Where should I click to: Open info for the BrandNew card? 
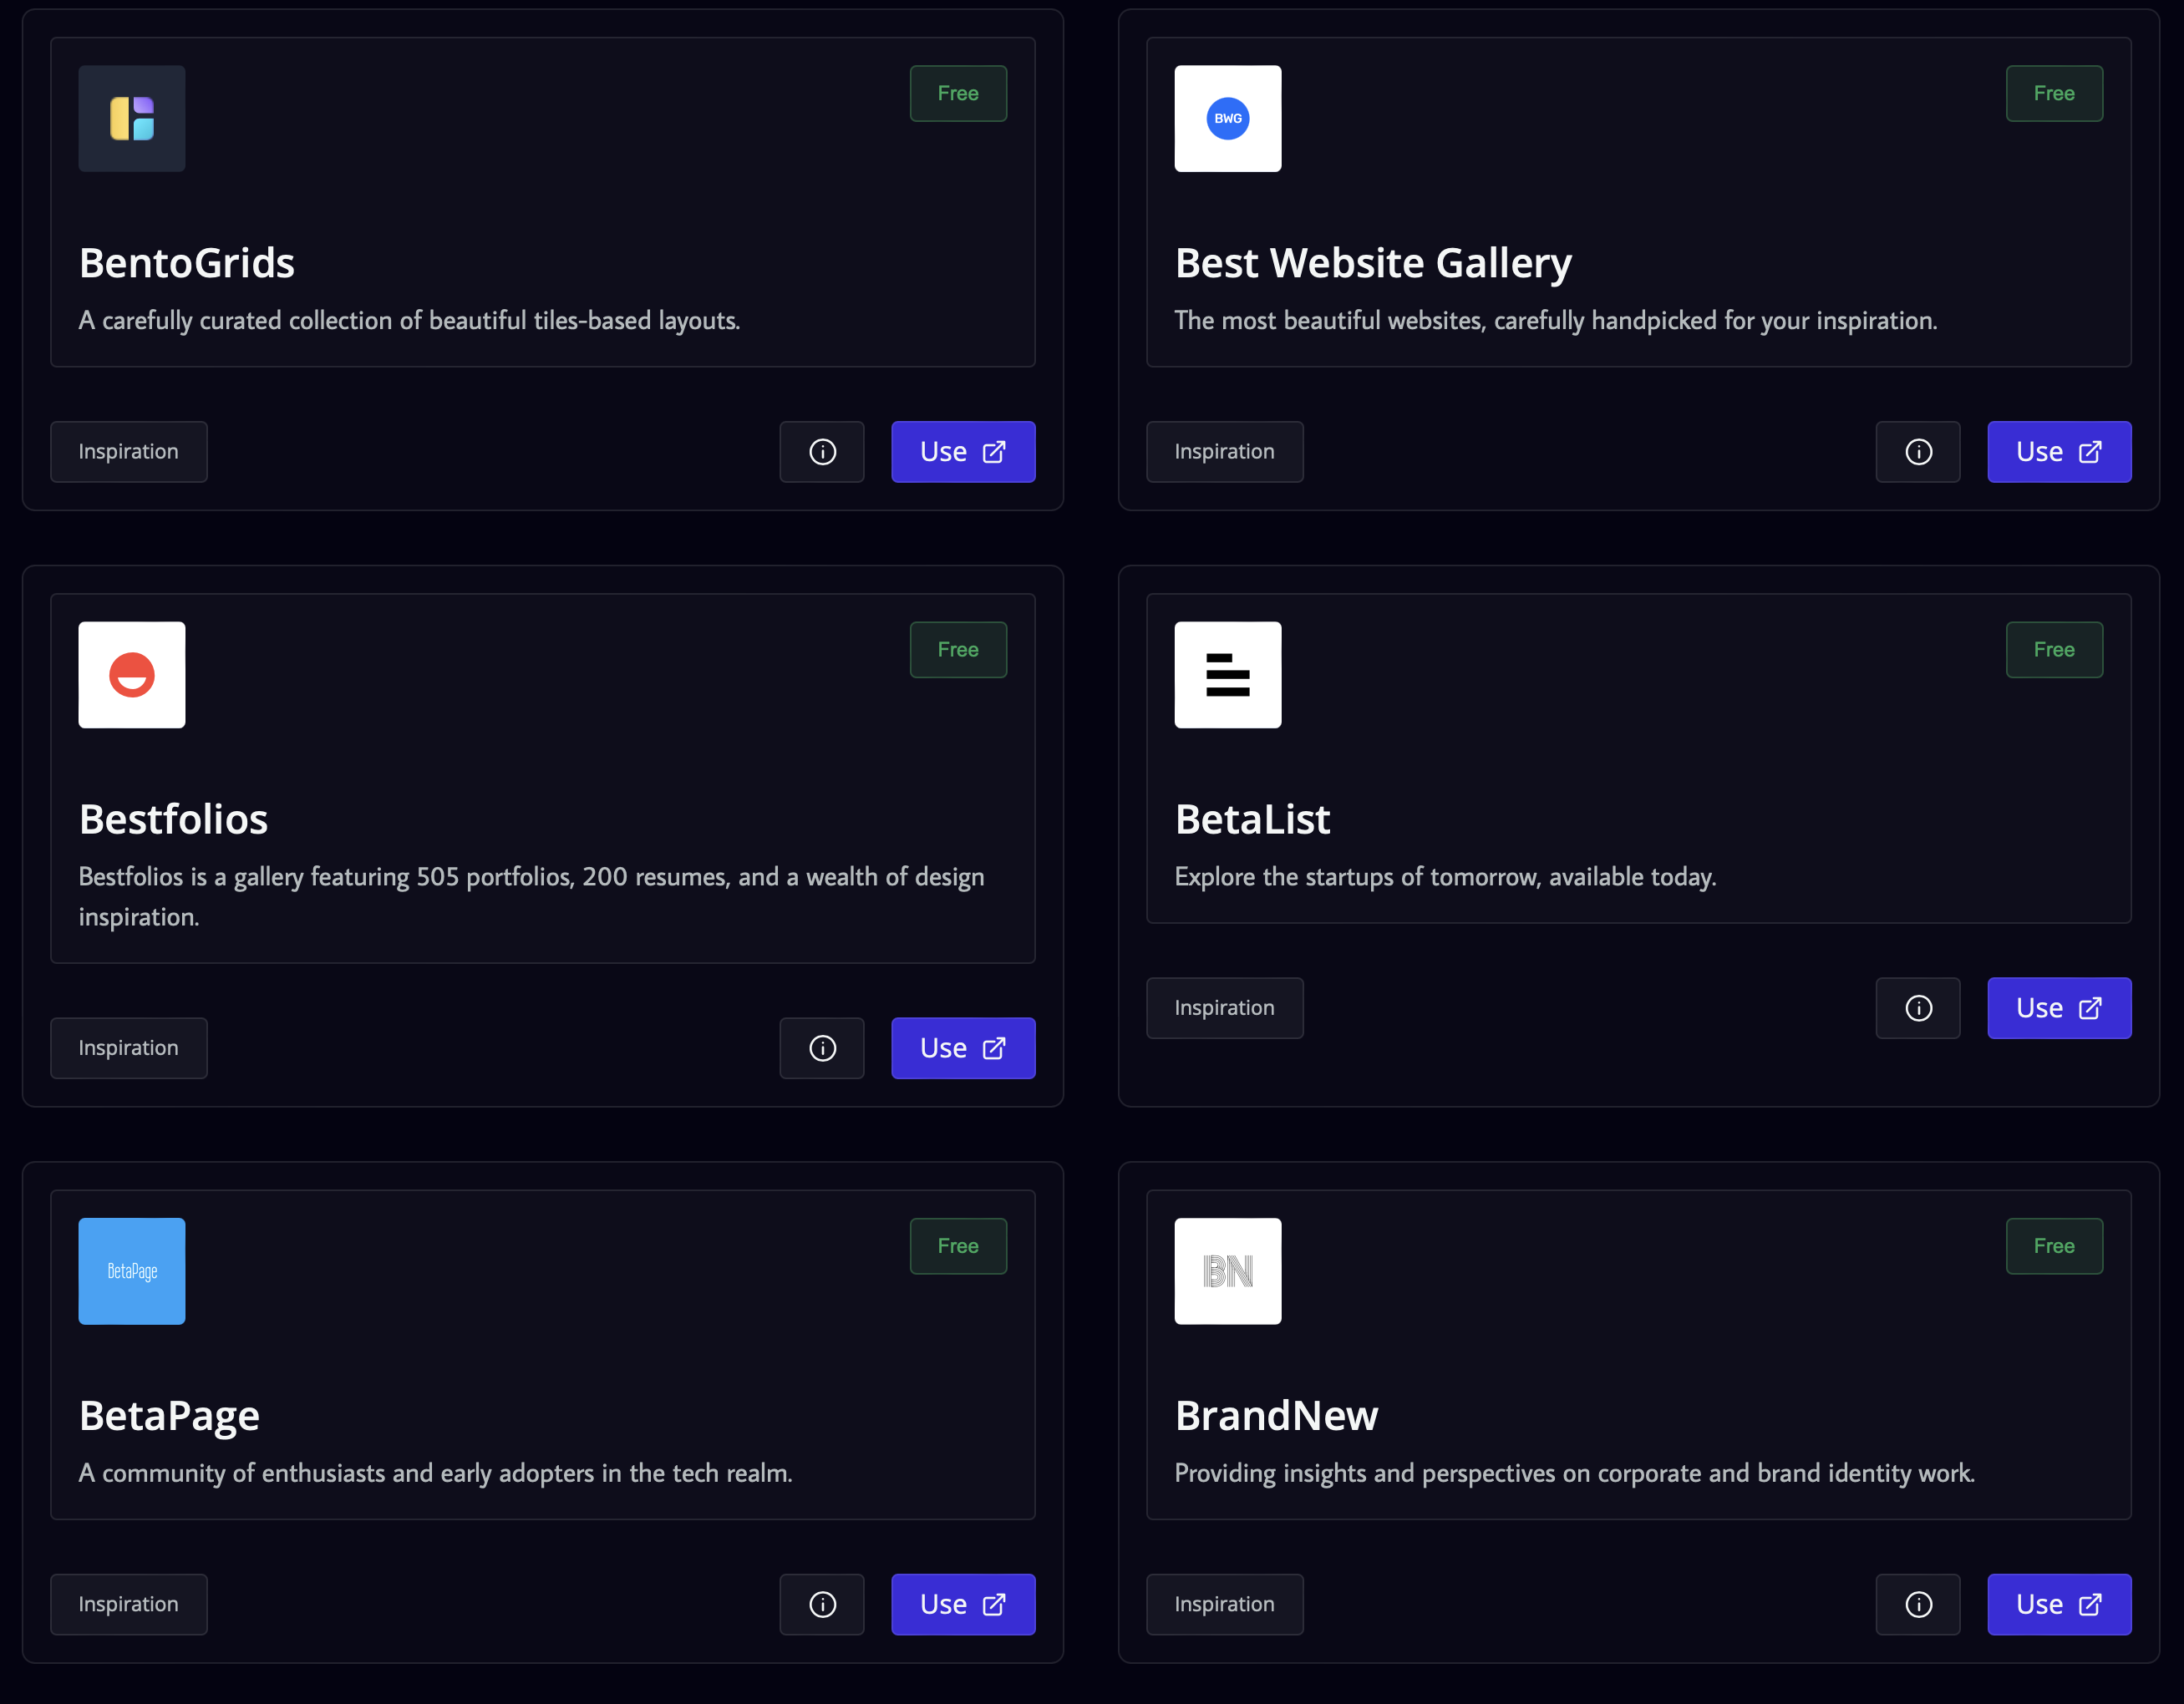click(1918, 1604)
